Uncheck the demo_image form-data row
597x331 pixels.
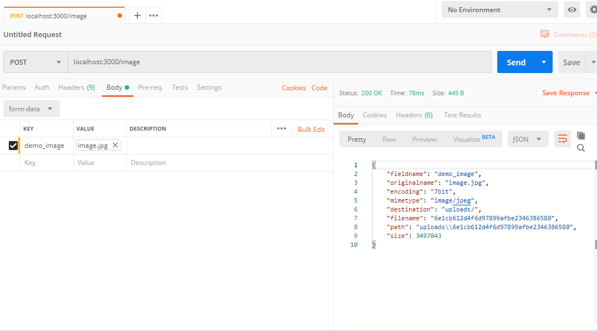pos(14,145)
